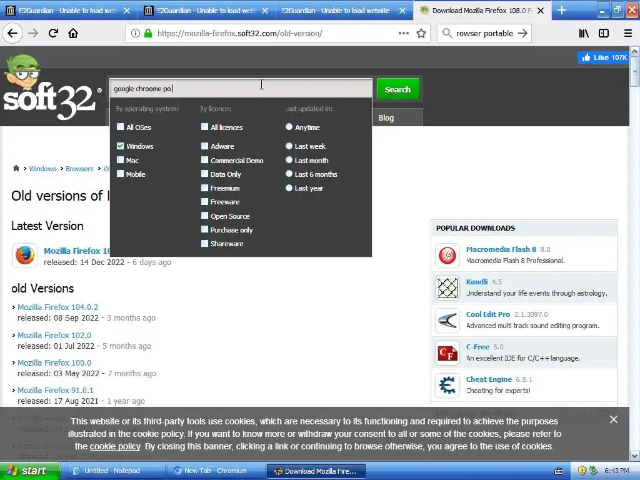Screen dimensions: 640x480
Task: Switch to the third E2Guardian tab
Action: pyautogui.click(x=344, y=10)
